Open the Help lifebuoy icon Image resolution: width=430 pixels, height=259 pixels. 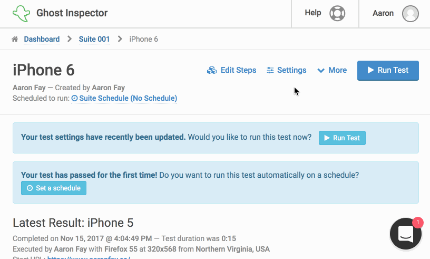tap(337, 13)
